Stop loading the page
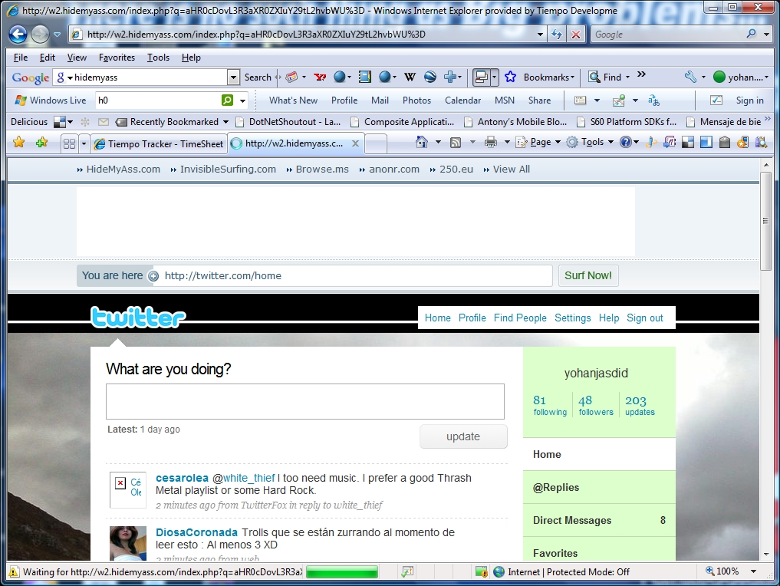 575,35
